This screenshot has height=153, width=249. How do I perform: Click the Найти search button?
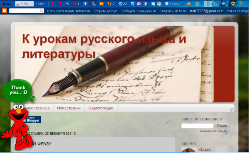pyautogui.click(x=41, y=4)
